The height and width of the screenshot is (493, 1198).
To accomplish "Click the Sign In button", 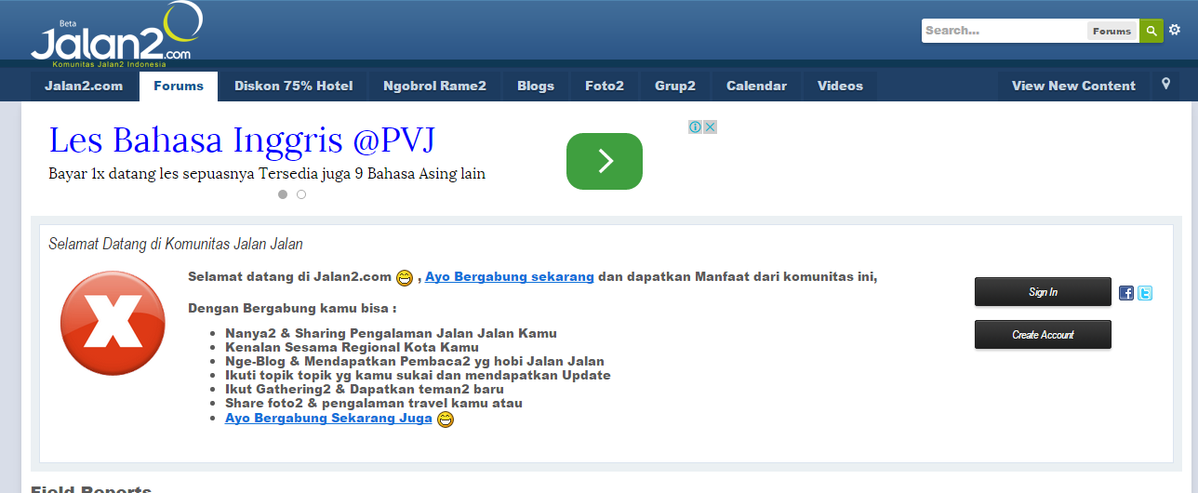I will click(x=1043, y=292).
